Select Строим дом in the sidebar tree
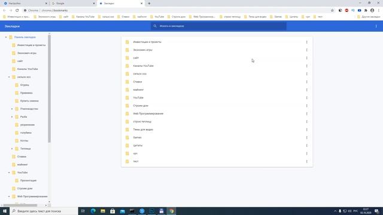The width and height of the screenshot is (383, 215). tap(25, 189)
